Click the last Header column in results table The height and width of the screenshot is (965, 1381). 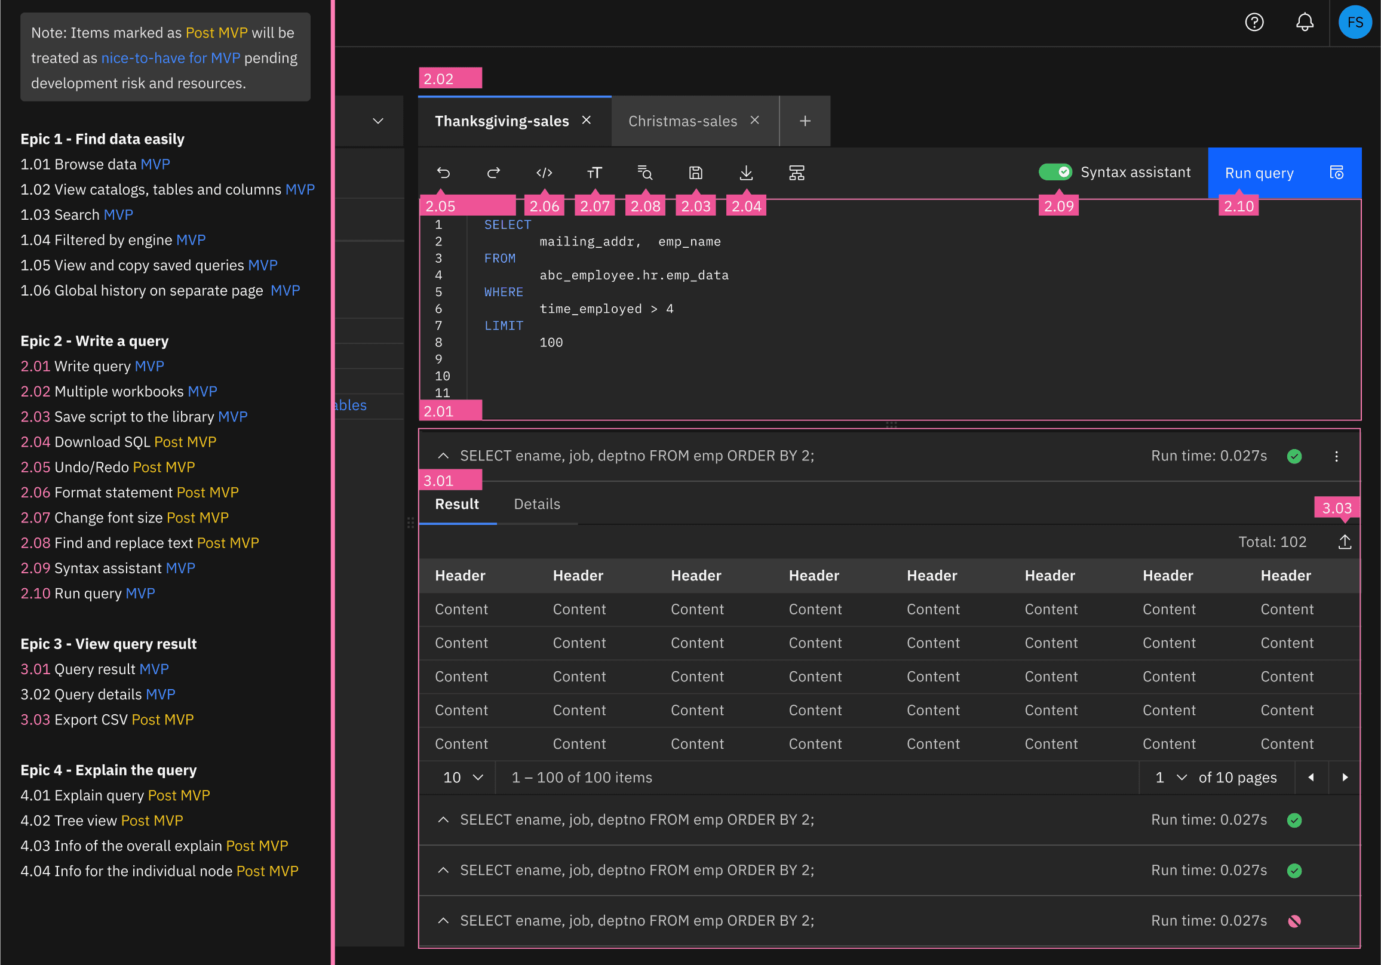pos(1285,576)
